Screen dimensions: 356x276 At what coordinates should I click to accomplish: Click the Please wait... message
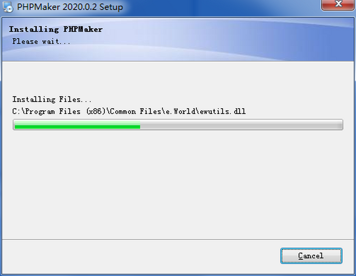[42, 42]
